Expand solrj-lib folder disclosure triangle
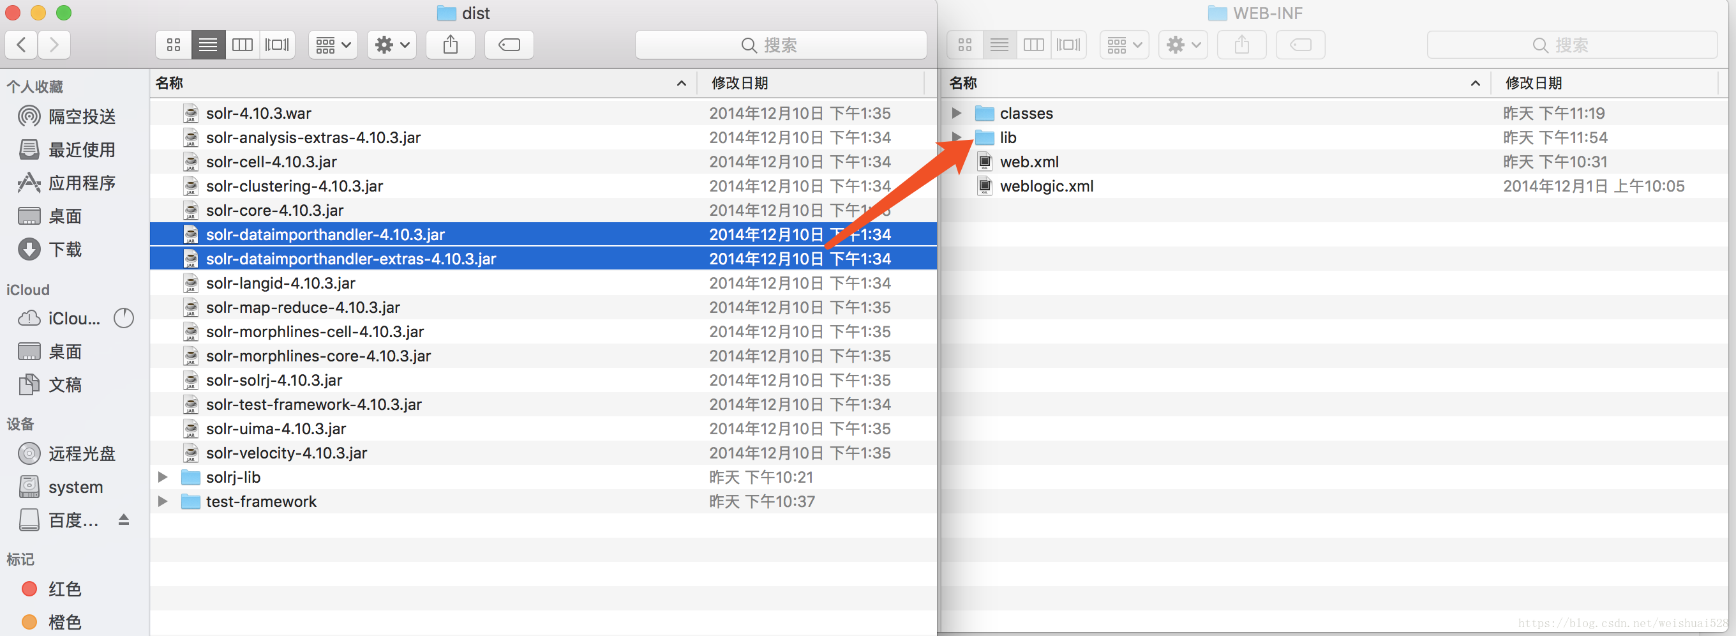 (162, 477)
